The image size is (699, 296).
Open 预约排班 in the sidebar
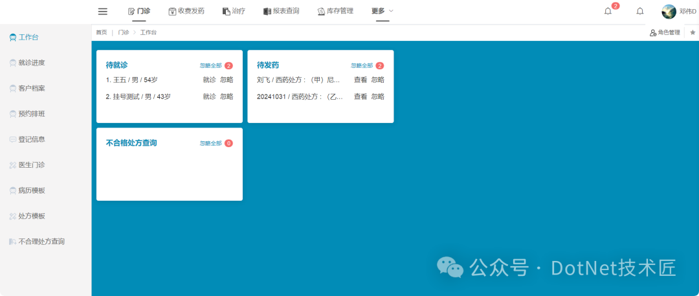click(32, 114)
